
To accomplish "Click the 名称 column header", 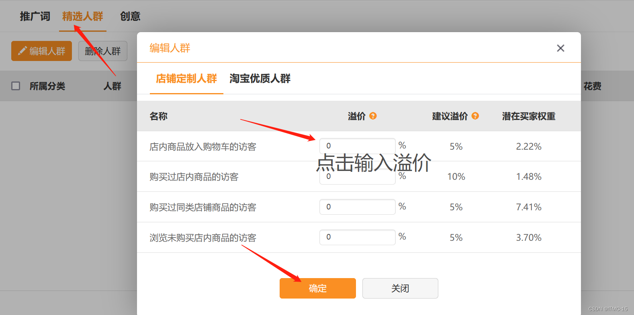I will pos(159,116).
